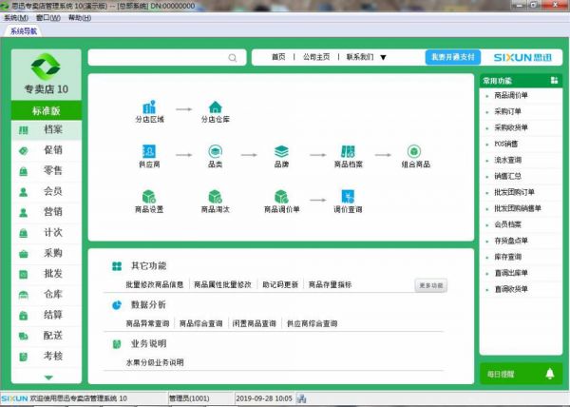The height and width of the screenshot is (407, 570).
Task: Select 计次 in the left sidebar
Action: 47,232
